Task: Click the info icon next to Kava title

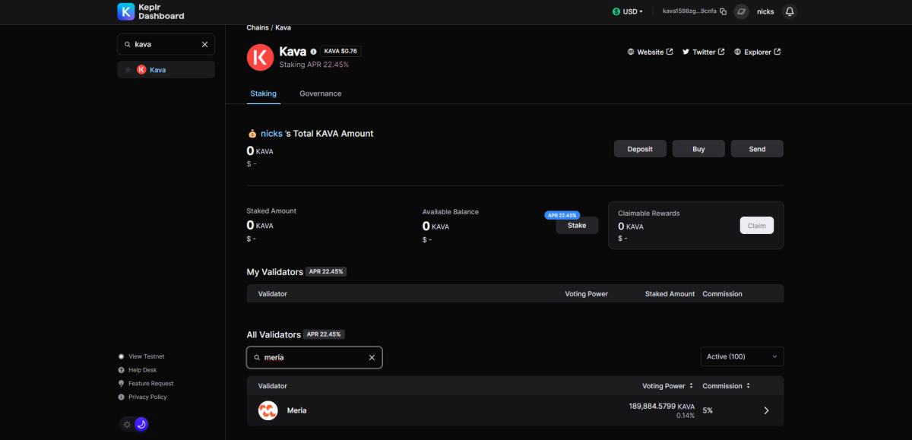Action: pyautogui.click(x=313, y=52)
